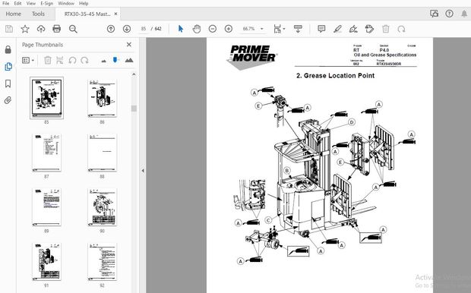Reduce thumbnail size small mountain icon
Image resolution: width=471 pixels, height=293 pixels.
[x=104, y=61]
